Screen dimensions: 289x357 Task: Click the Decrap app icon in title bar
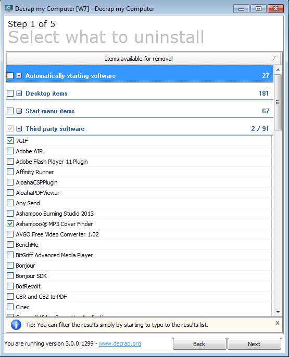(9, 9)
